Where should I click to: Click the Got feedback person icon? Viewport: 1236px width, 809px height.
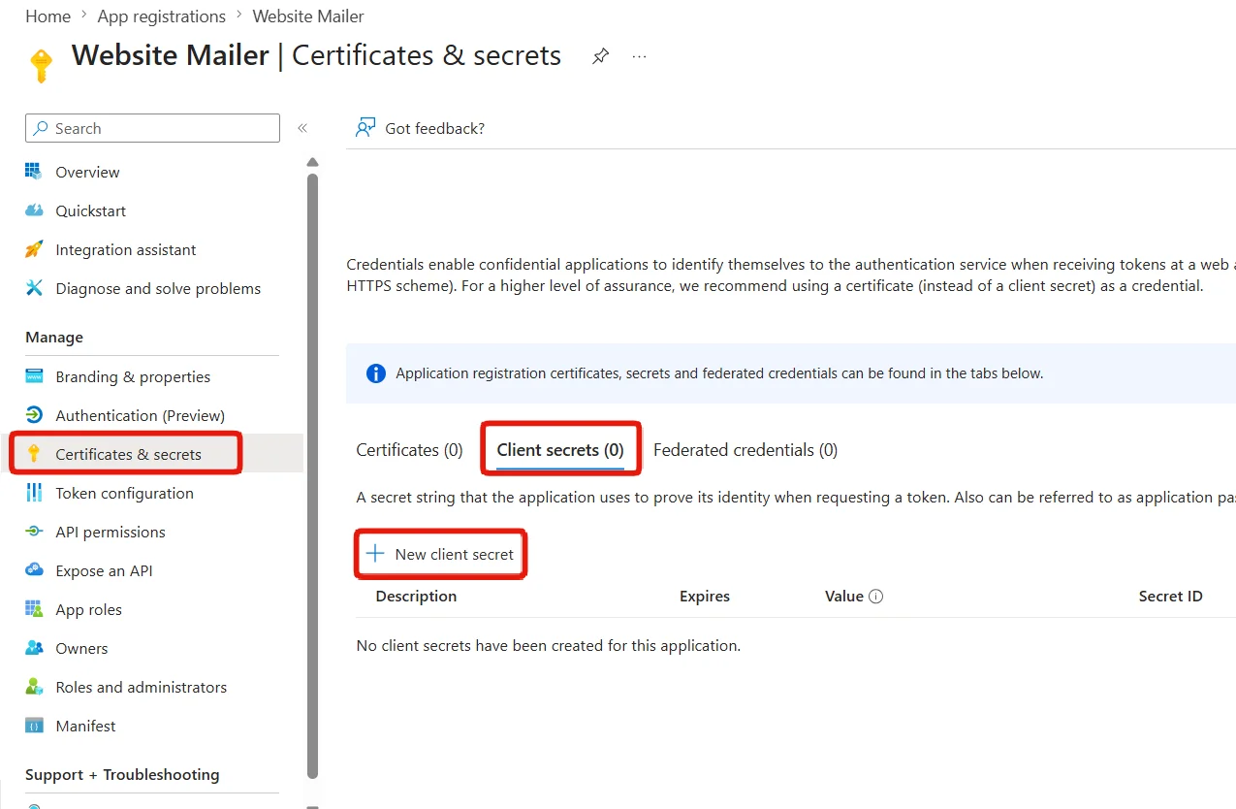365,128
